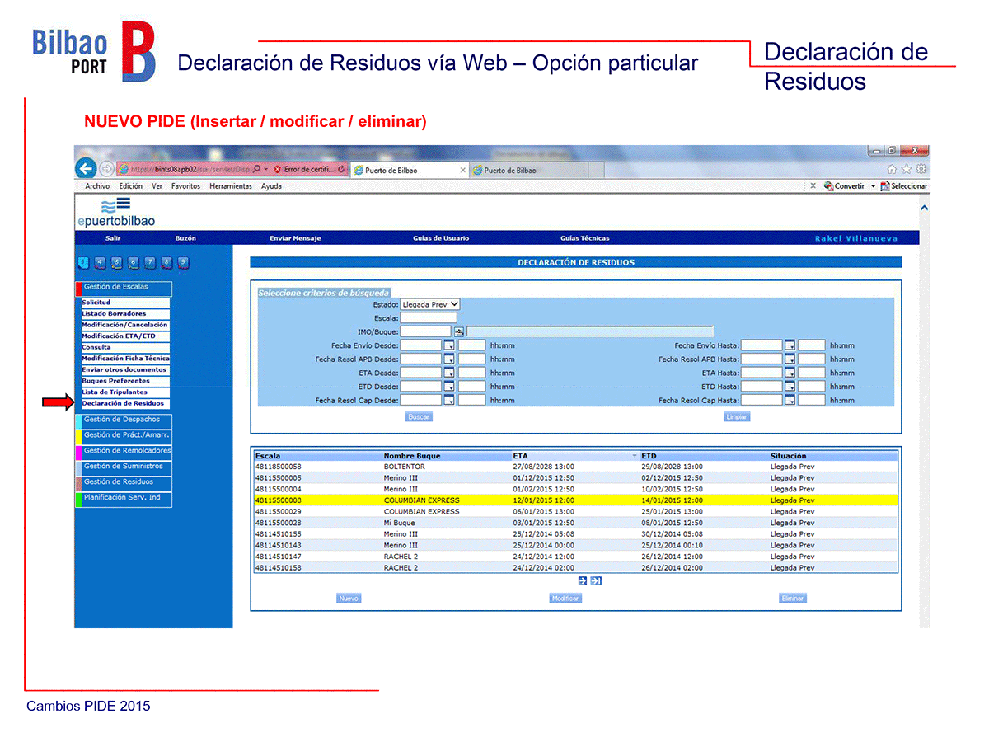
Task: Open the Edición menu
Action: [130, 186]
